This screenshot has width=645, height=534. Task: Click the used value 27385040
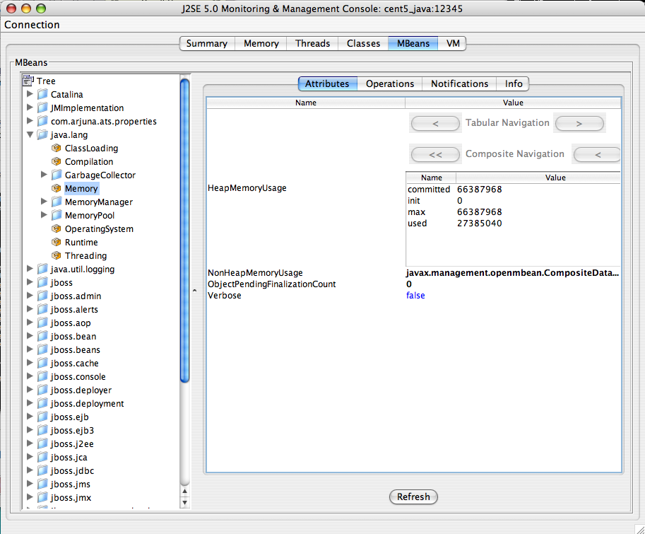pyautogui.click(x=479, y=224)
